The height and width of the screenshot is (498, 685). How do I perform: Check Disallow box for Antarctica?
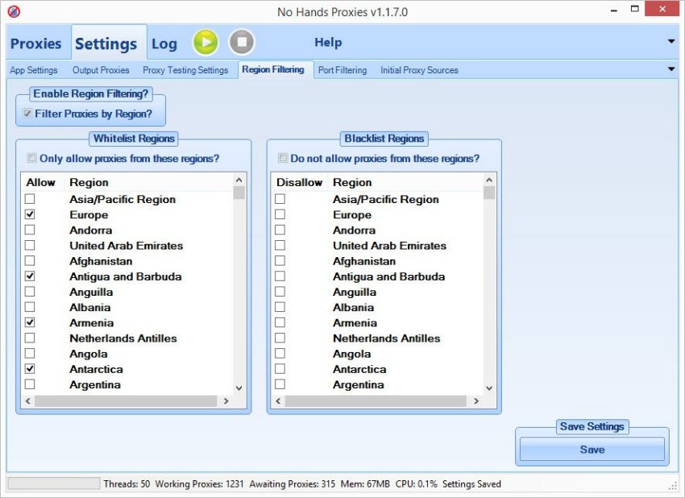point(280,369)
